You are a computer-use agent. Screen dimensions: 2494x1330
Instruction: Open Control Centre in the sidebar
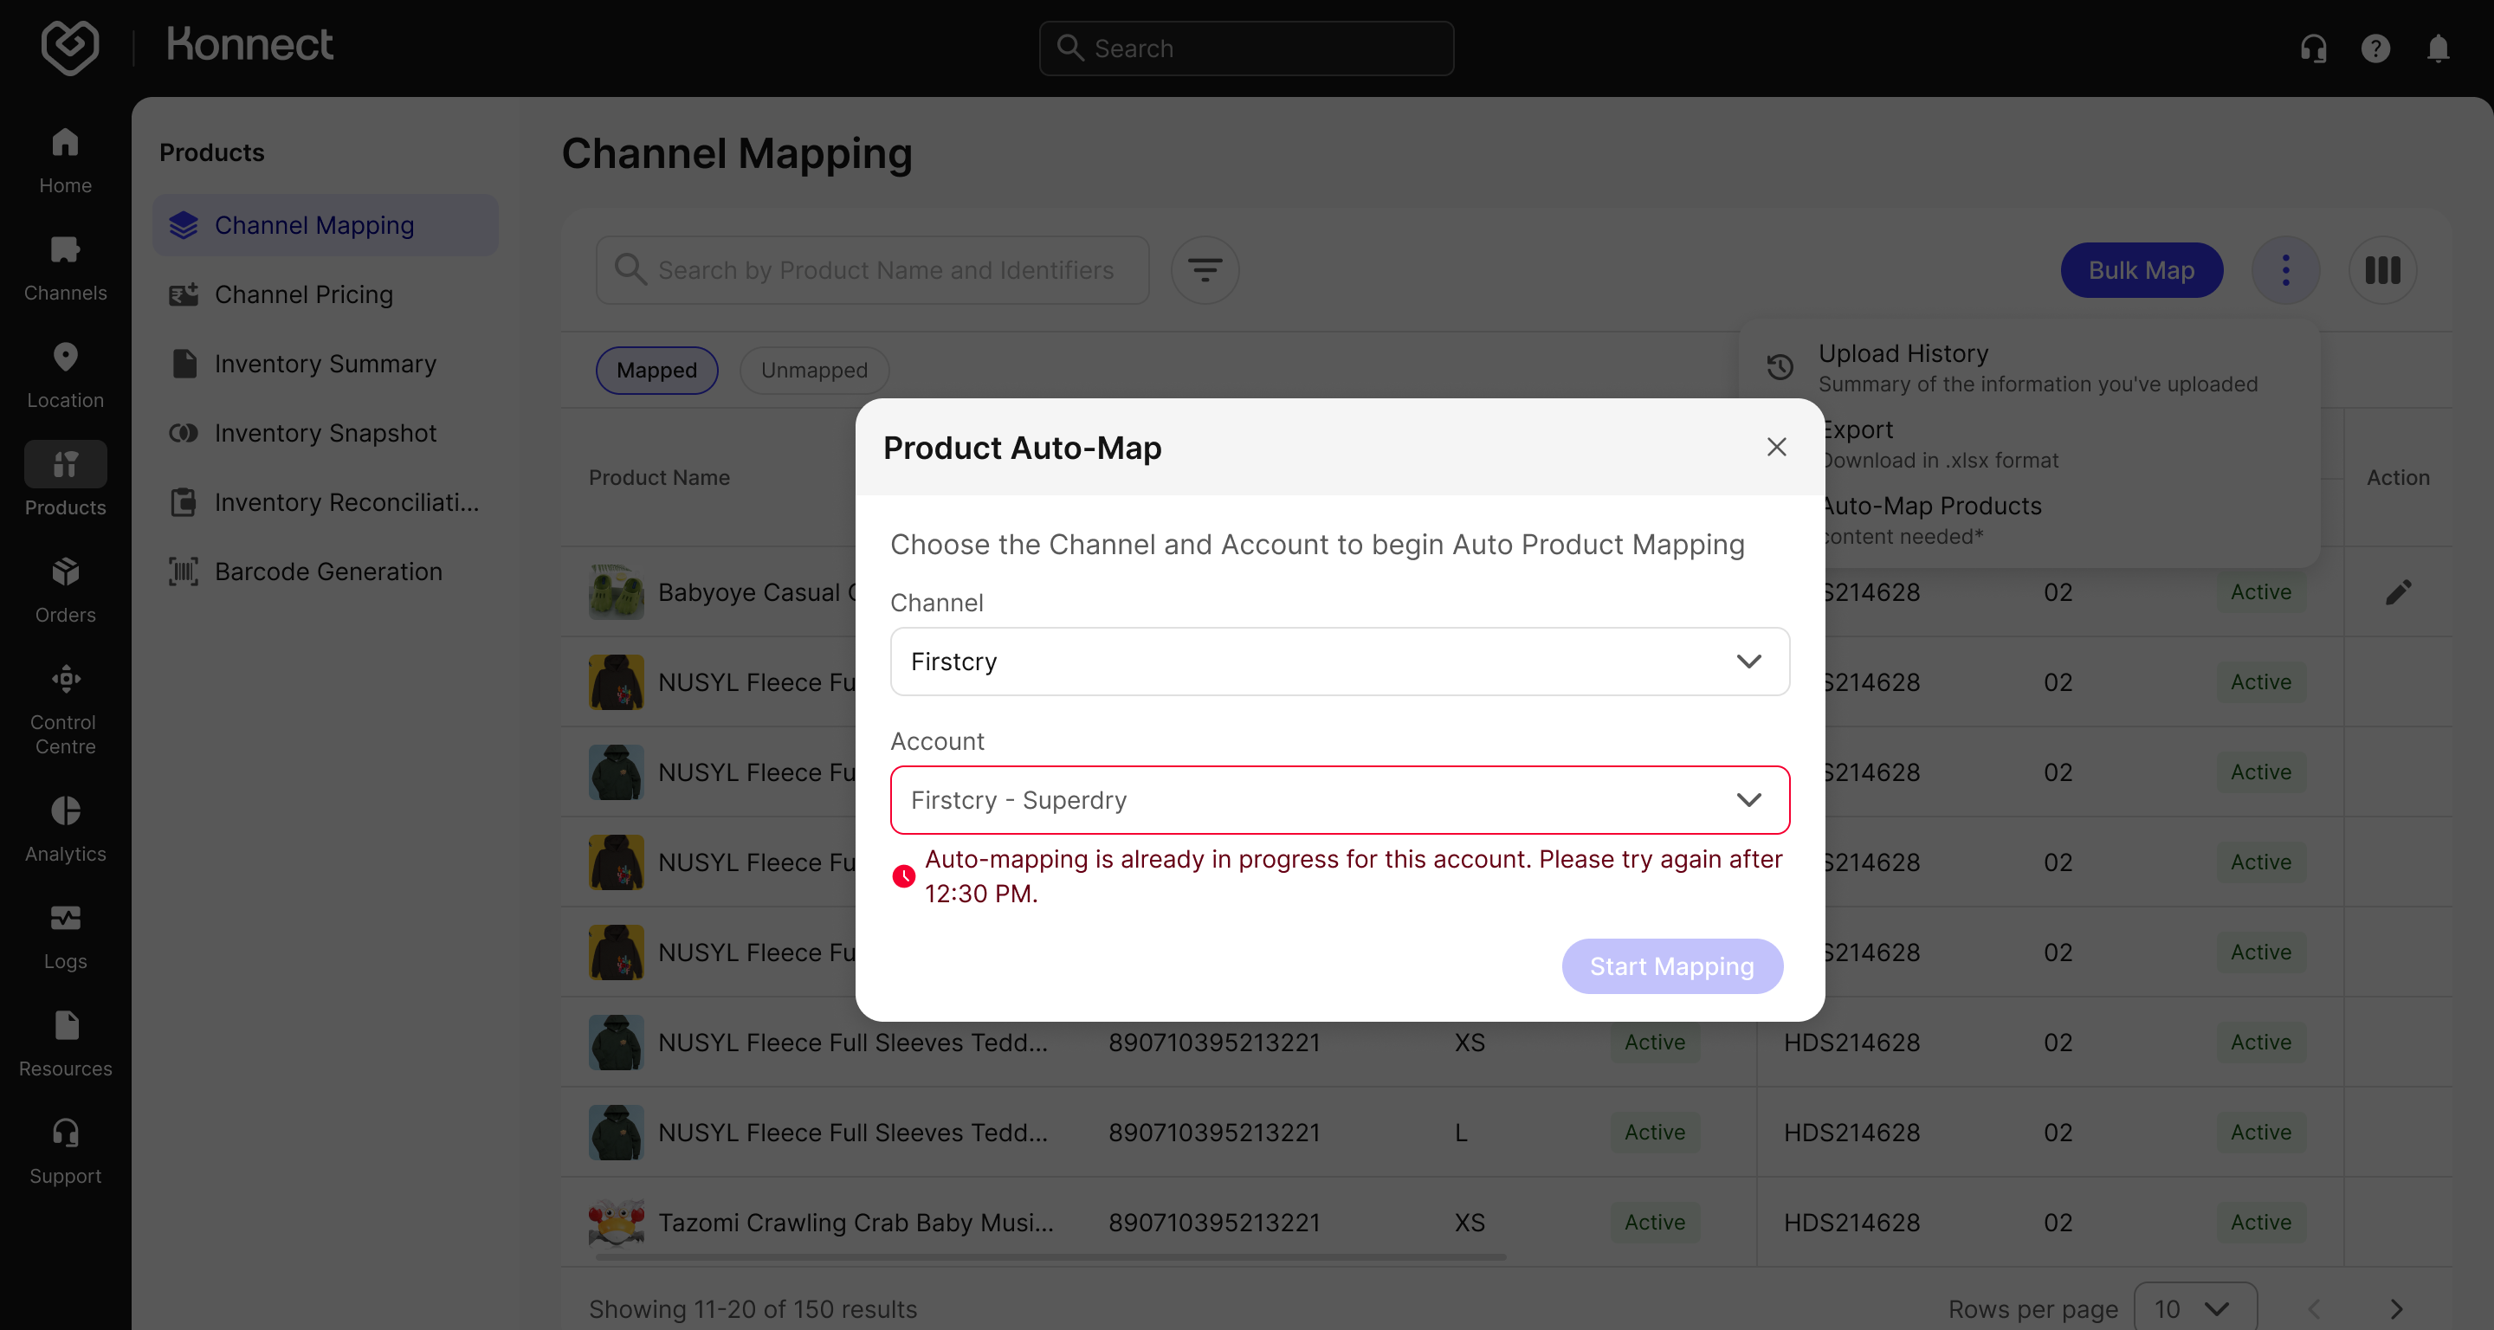click(x=65, y=709)
